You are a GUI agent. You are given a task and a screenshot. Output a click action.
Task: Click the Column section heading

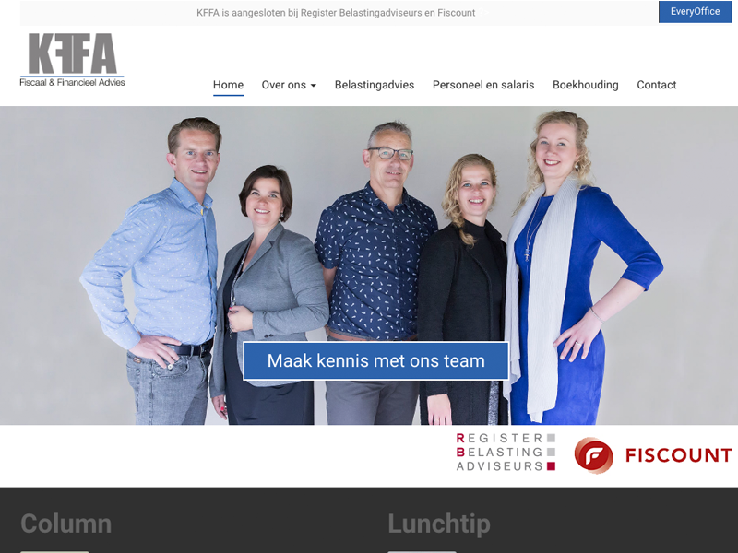tap(65, 524)
